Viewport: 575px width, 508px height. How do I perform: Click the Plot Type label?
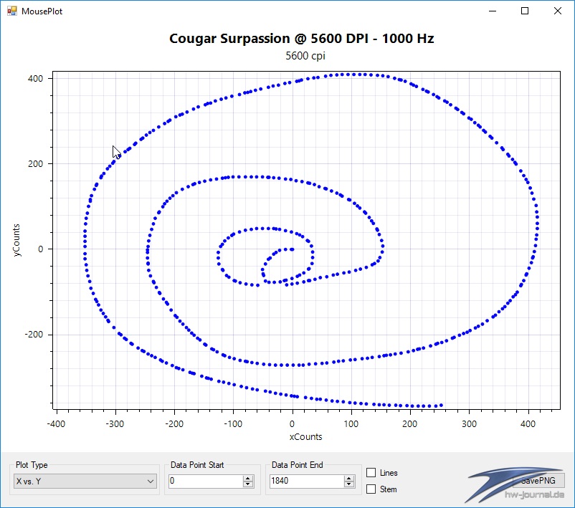tap(32, 465)
